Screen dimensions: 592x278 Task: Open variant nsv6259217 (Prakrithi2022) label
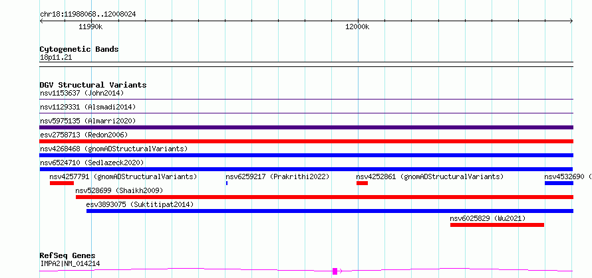pyautogui.click(x=277, y=176)
